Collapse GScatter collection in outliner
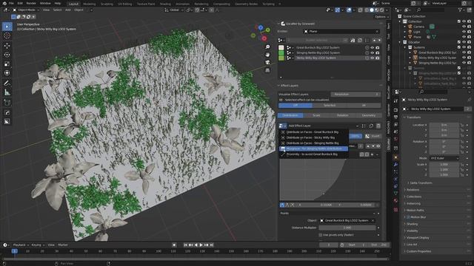This screenshot has height=266, width=474. [400, 42]
